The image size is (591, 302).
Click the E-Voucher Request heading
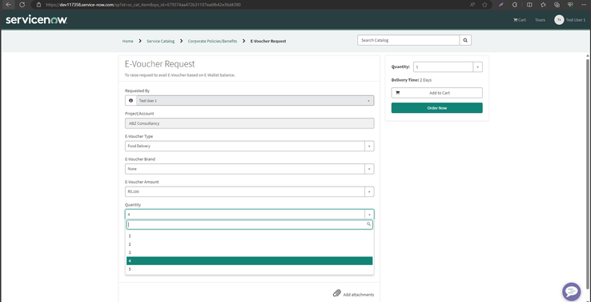pyautogui.click(x=160, y=64)
